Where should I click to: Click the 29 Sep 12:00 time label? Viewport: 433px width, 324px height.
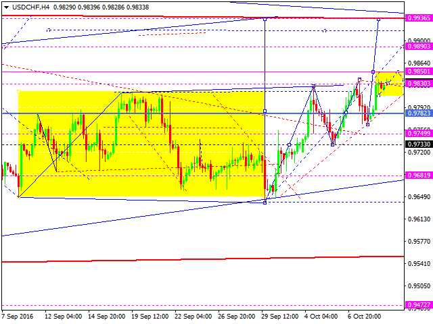[280, 317]
